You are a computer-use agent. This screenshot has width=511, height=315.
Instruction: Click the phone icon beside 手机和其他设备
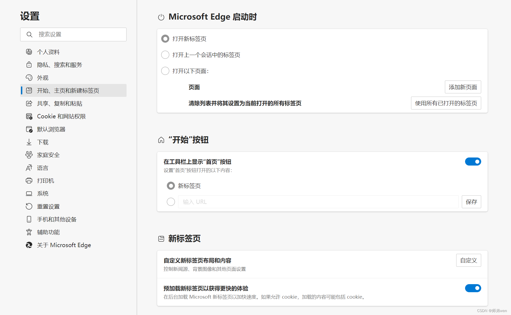29,219
